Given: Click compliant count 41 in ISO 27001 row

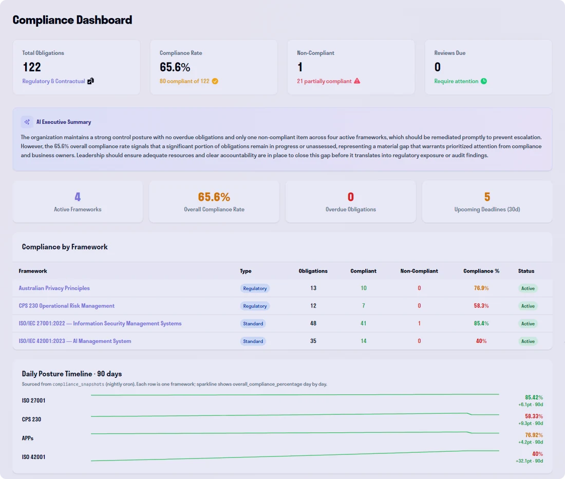Looking at the screenshot, I should [x=364, y=323].
